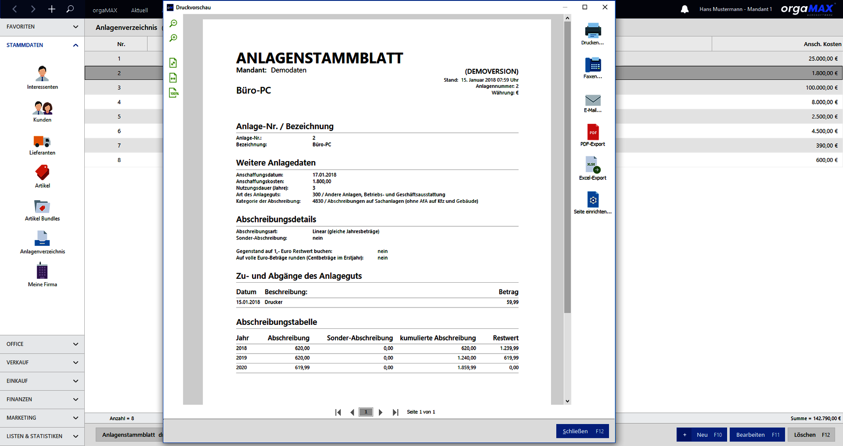Maximize the Druckvorschau window
Screen dimensions: 843x446
point(585,7)
